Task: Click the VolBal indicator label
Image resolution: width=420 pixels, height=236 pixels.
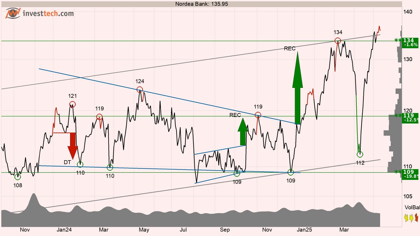Action: coord(412,207)
